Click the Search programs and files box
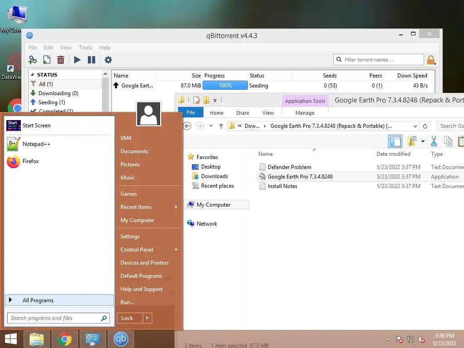Viewport: 464px width, 348px height. 58,318
